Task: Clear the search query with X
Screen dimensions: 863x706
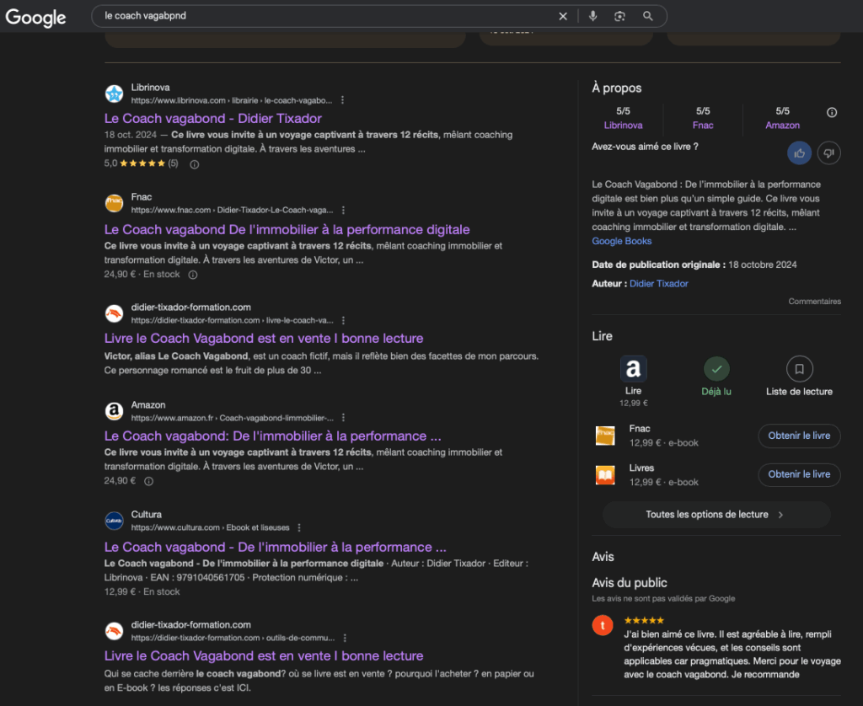Action: 562,17
